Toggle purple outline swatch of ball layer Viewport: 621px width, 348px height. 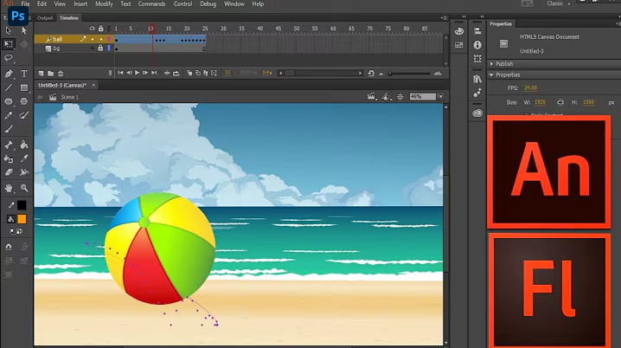tap(109, 39)
